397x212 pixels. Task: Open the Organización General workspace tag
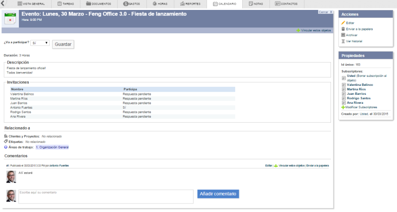click(x=52, y=147)
